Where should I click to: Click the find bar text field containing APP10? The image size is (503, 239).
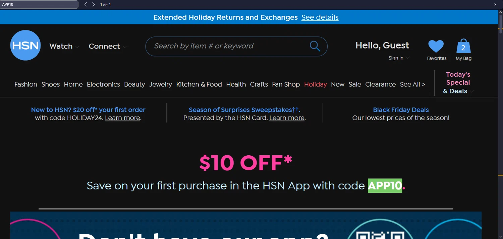tap(39, 5)
